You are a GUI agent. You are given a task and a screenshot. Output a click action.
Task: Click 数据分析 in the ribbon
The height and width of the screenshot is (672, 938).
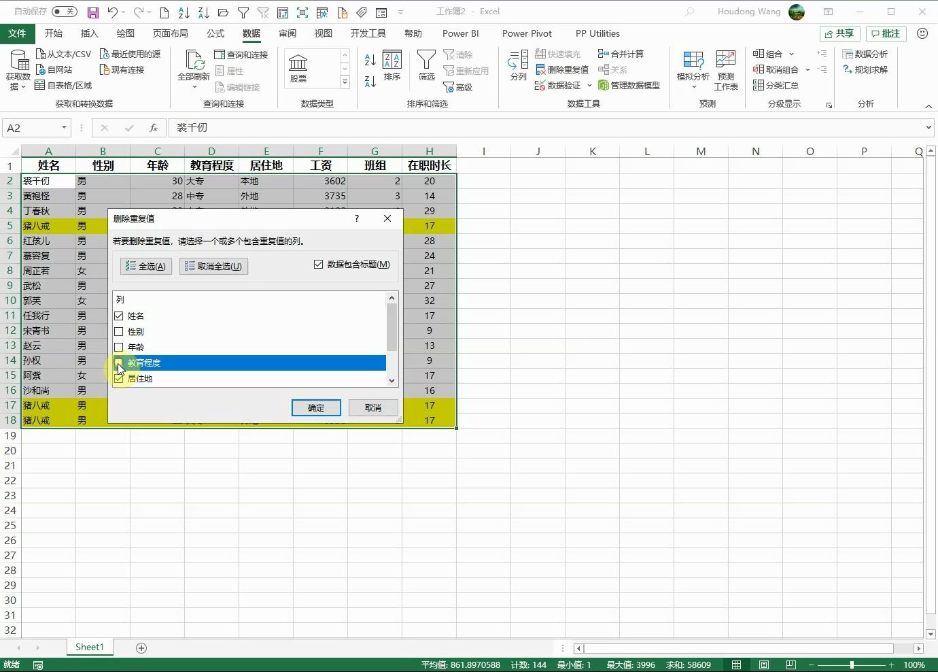[x=865, y=54]
